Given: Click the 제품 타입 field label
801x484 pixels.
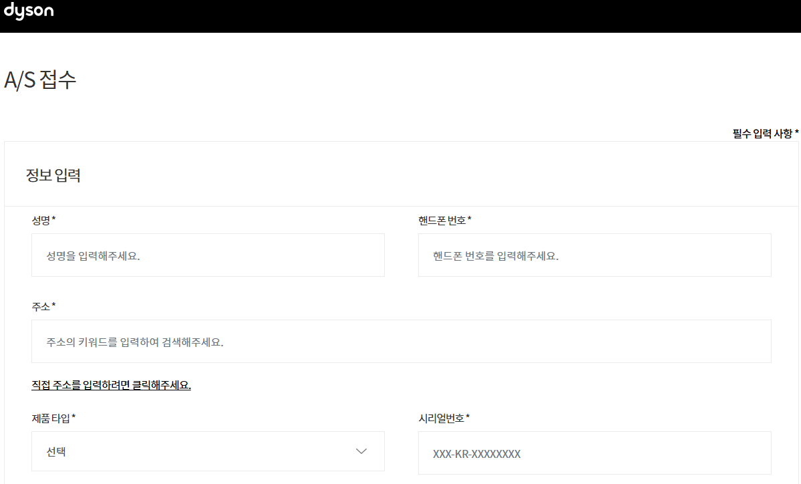Looking at the screenshot, I should [51, 418].
